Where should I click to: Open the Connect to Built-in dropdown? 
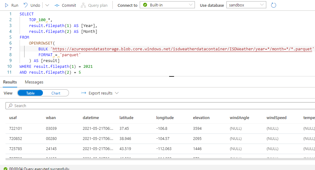(167, 5)
